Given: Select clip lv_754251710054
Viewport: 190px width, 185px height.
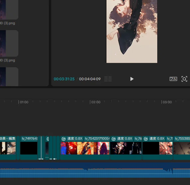Looking at the screenshot, I should pyautogui.click(x=85, y=148).
